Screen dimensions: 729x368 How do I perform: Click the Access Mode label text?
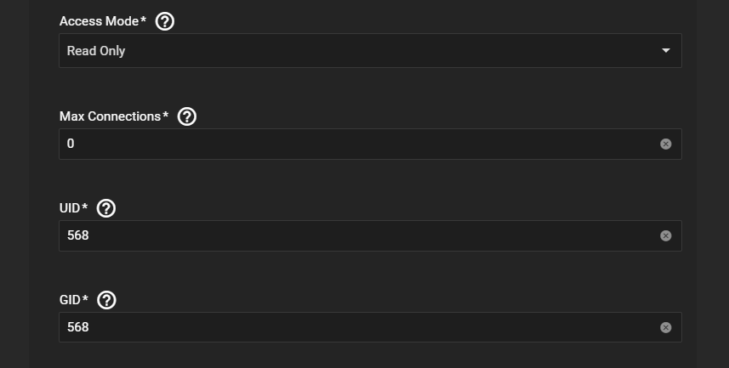click(98, 21)
